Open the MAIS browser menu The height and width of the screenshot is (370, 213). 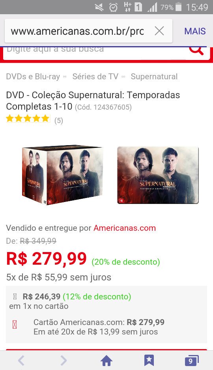tap(195, 31)
